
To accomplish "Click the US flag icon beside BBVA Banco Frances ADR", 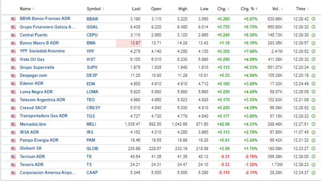I will (x=13, y=19).
